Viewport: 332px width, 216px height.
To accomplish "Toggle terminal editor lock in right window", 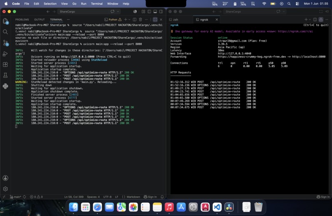I will point(321,19).
